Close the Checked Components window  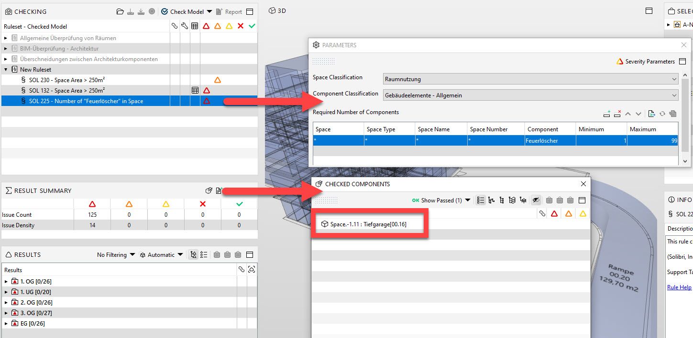pos(583,184)
